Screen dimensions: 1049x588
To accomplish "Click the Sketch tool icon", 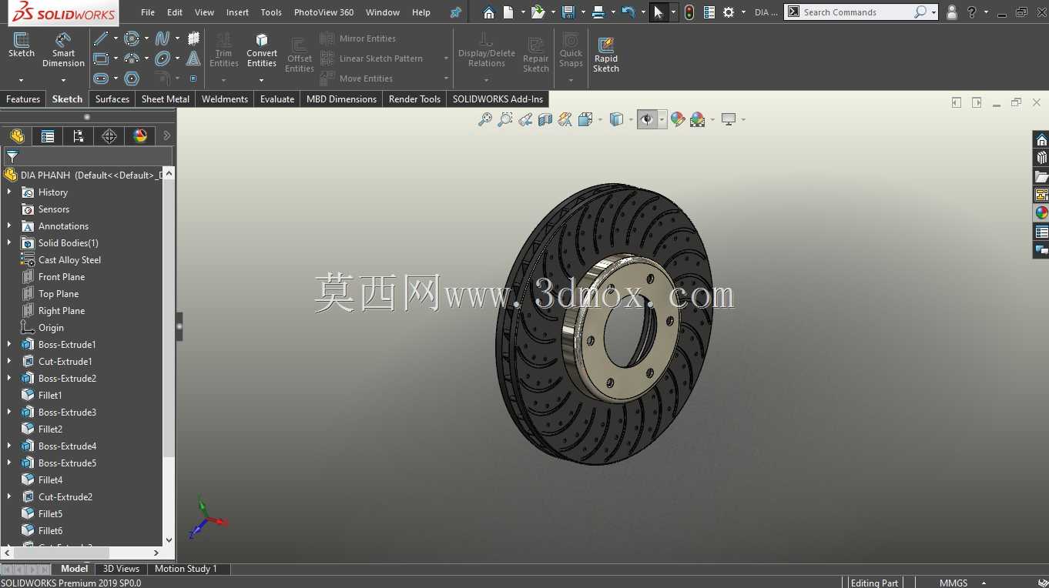I will click(x=22, y=45).
